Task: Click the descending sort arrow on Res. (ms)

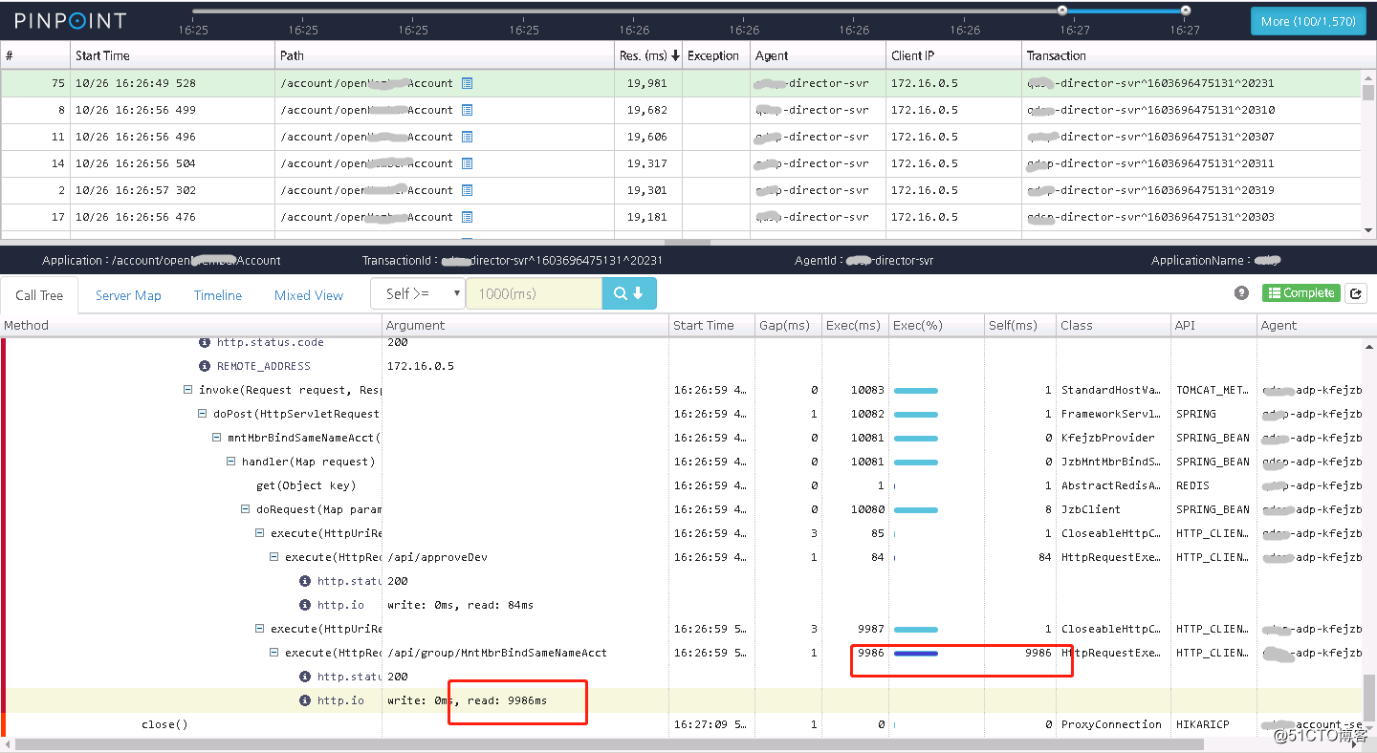Action: (675, 55)
